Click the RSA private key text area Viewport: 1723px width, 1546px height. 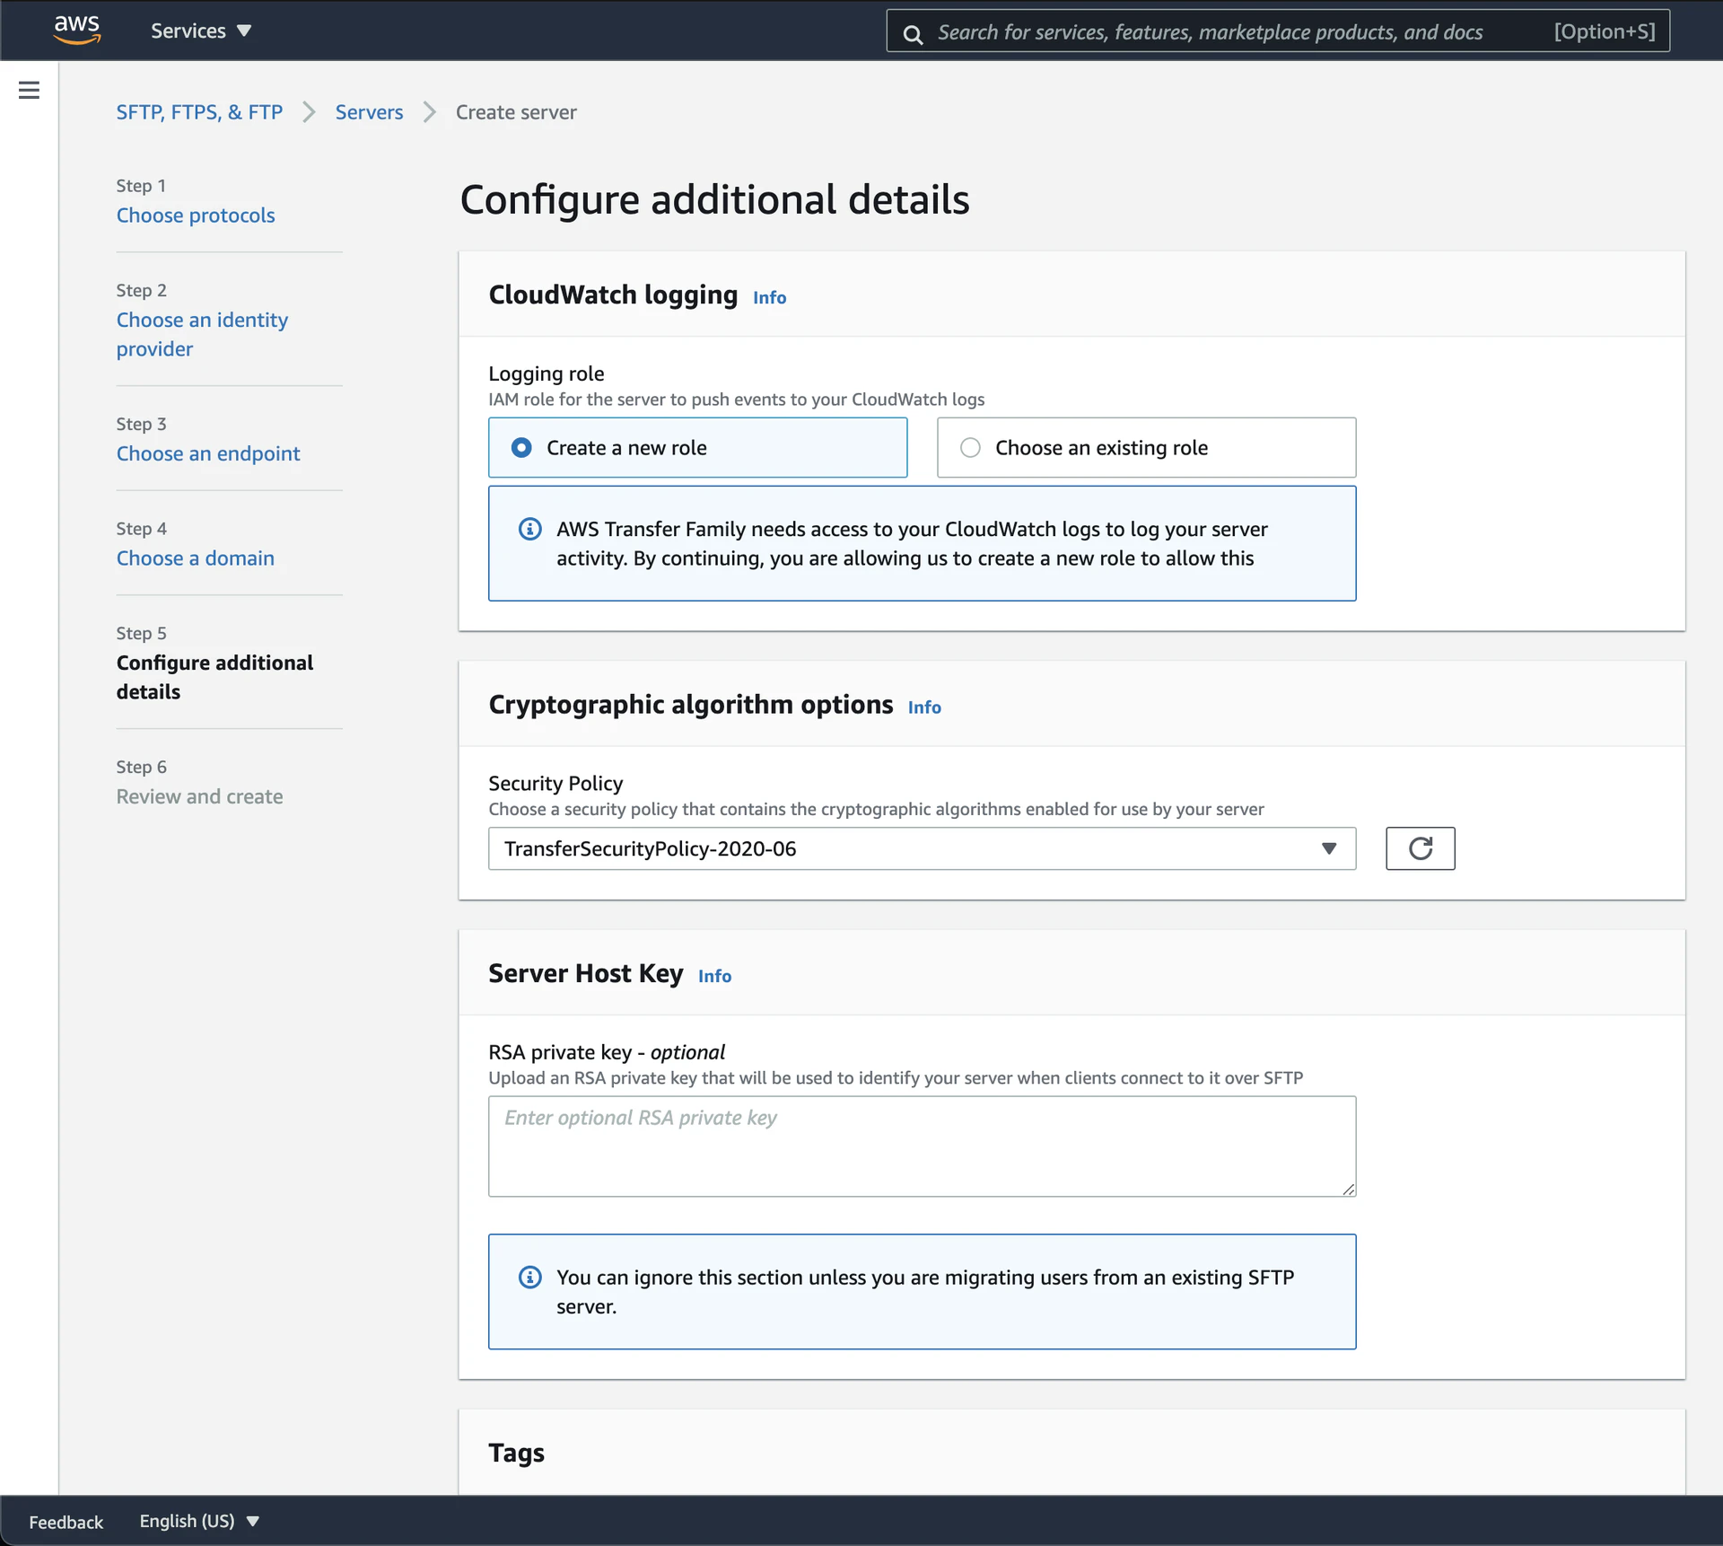coord(922,1146)
